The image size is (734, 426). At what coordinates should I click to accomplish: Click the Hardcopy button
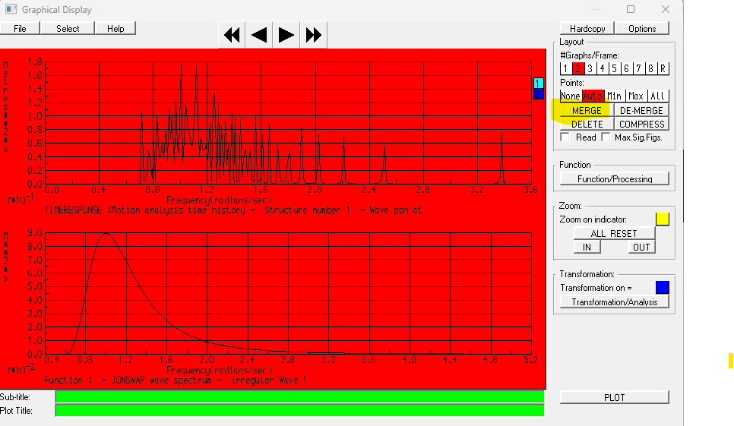(587, 29)
